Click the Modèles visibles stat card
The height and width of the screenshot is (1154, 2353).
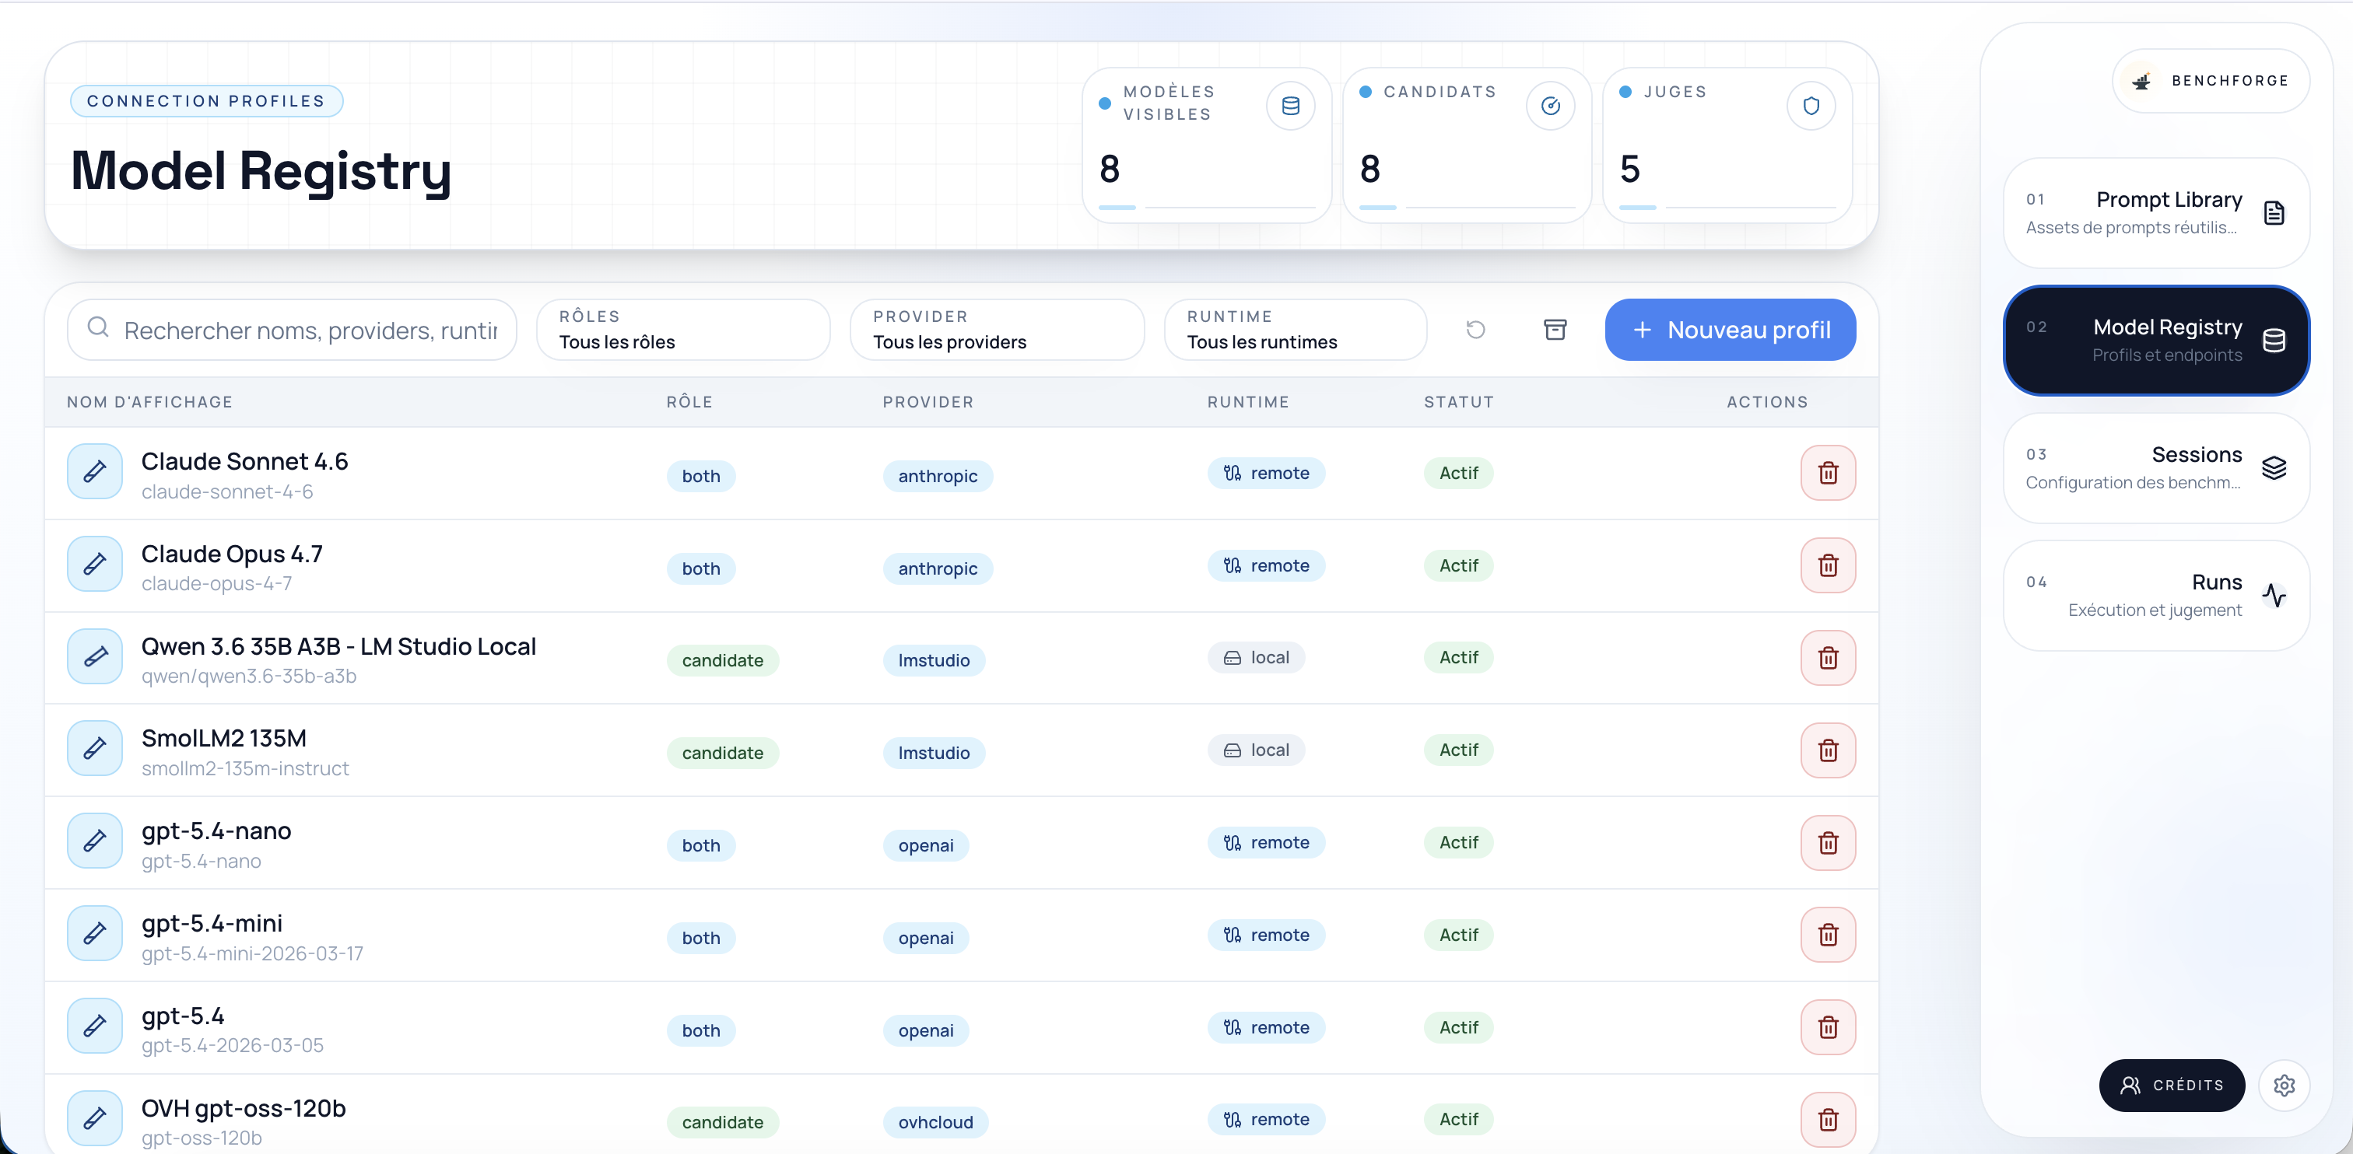click(x=1207, y=145)
